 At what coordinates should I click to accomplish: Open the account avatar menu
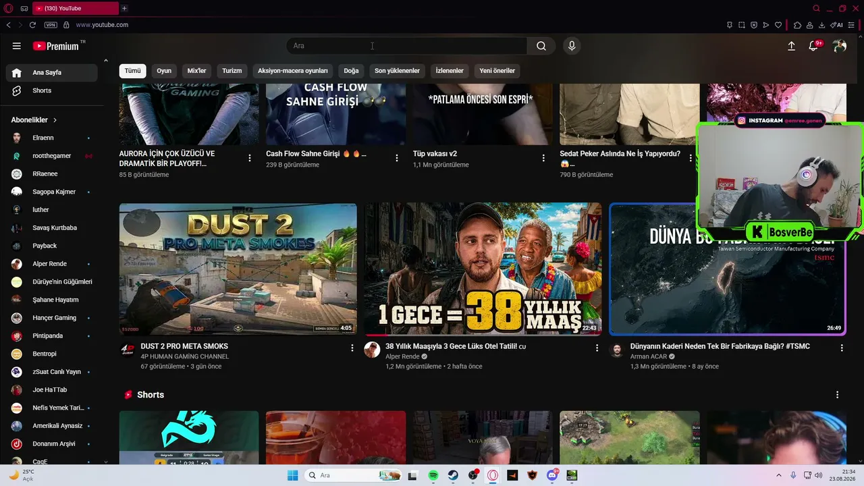pos(840,46)
